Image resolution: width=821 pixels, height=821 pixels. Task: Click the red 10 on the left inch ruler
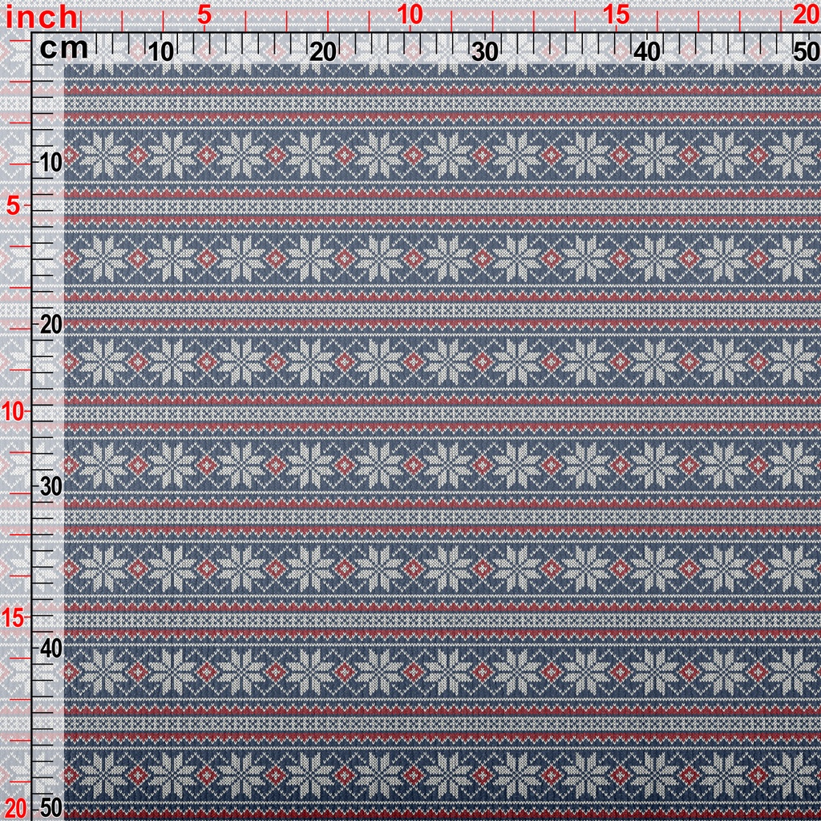point(16,412)
